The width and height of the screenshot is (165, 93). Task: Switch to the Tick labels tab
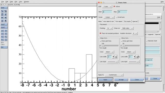coord(119,21)
